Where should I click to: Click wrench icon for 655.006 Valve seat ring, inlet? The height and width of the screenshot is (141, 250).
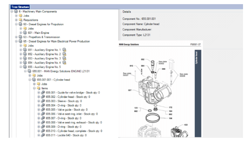43,114
